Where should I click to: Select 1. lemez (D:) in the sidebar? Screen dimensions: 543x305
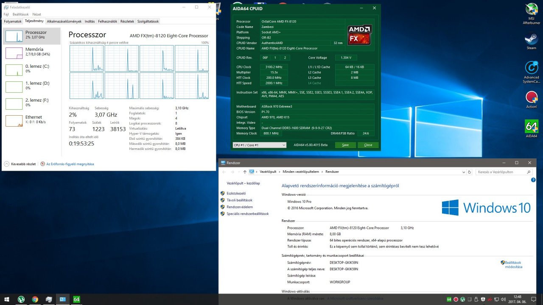click(x=32, y=87)
